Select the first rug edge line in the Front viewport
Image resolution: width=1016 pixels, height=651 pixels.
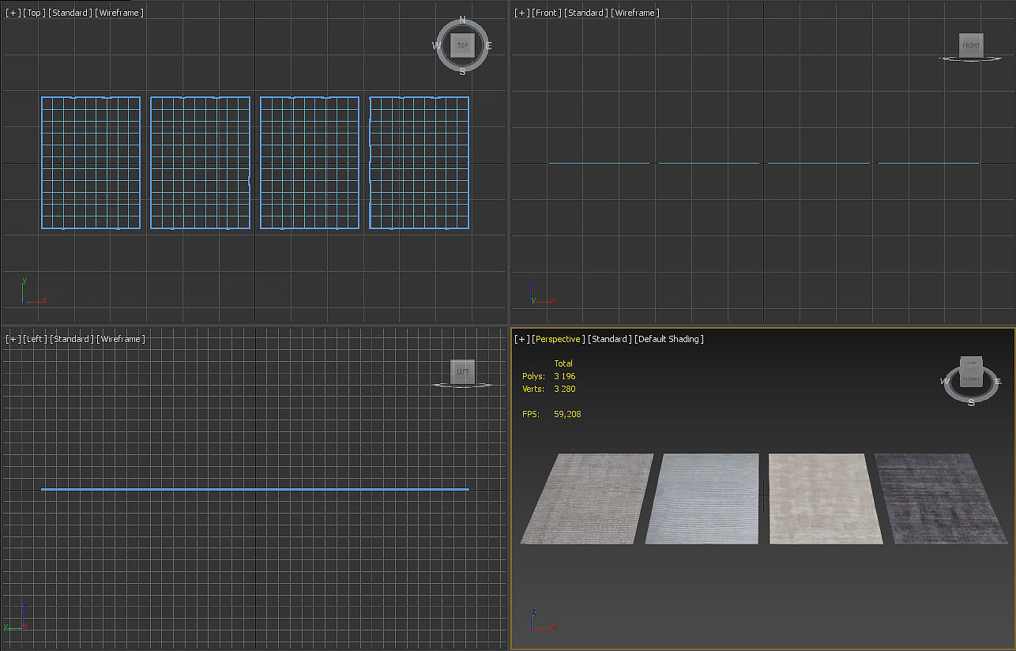click(x=599, y=163)
